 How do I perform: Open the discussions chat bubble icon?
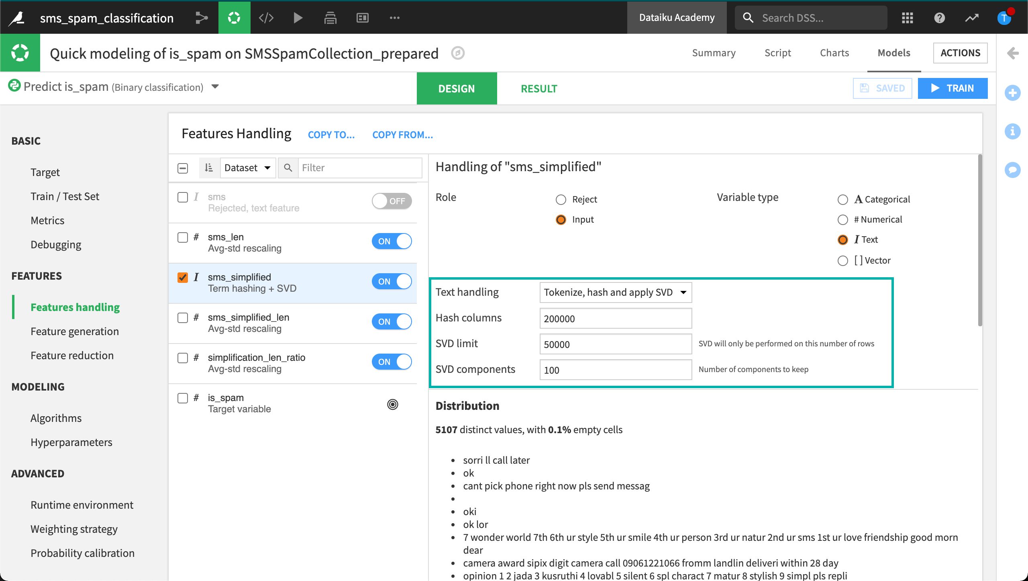(x=1013, y=170)
